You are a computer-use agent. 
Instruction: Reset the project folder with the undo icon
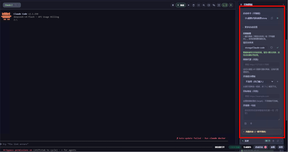coord(271,48)
